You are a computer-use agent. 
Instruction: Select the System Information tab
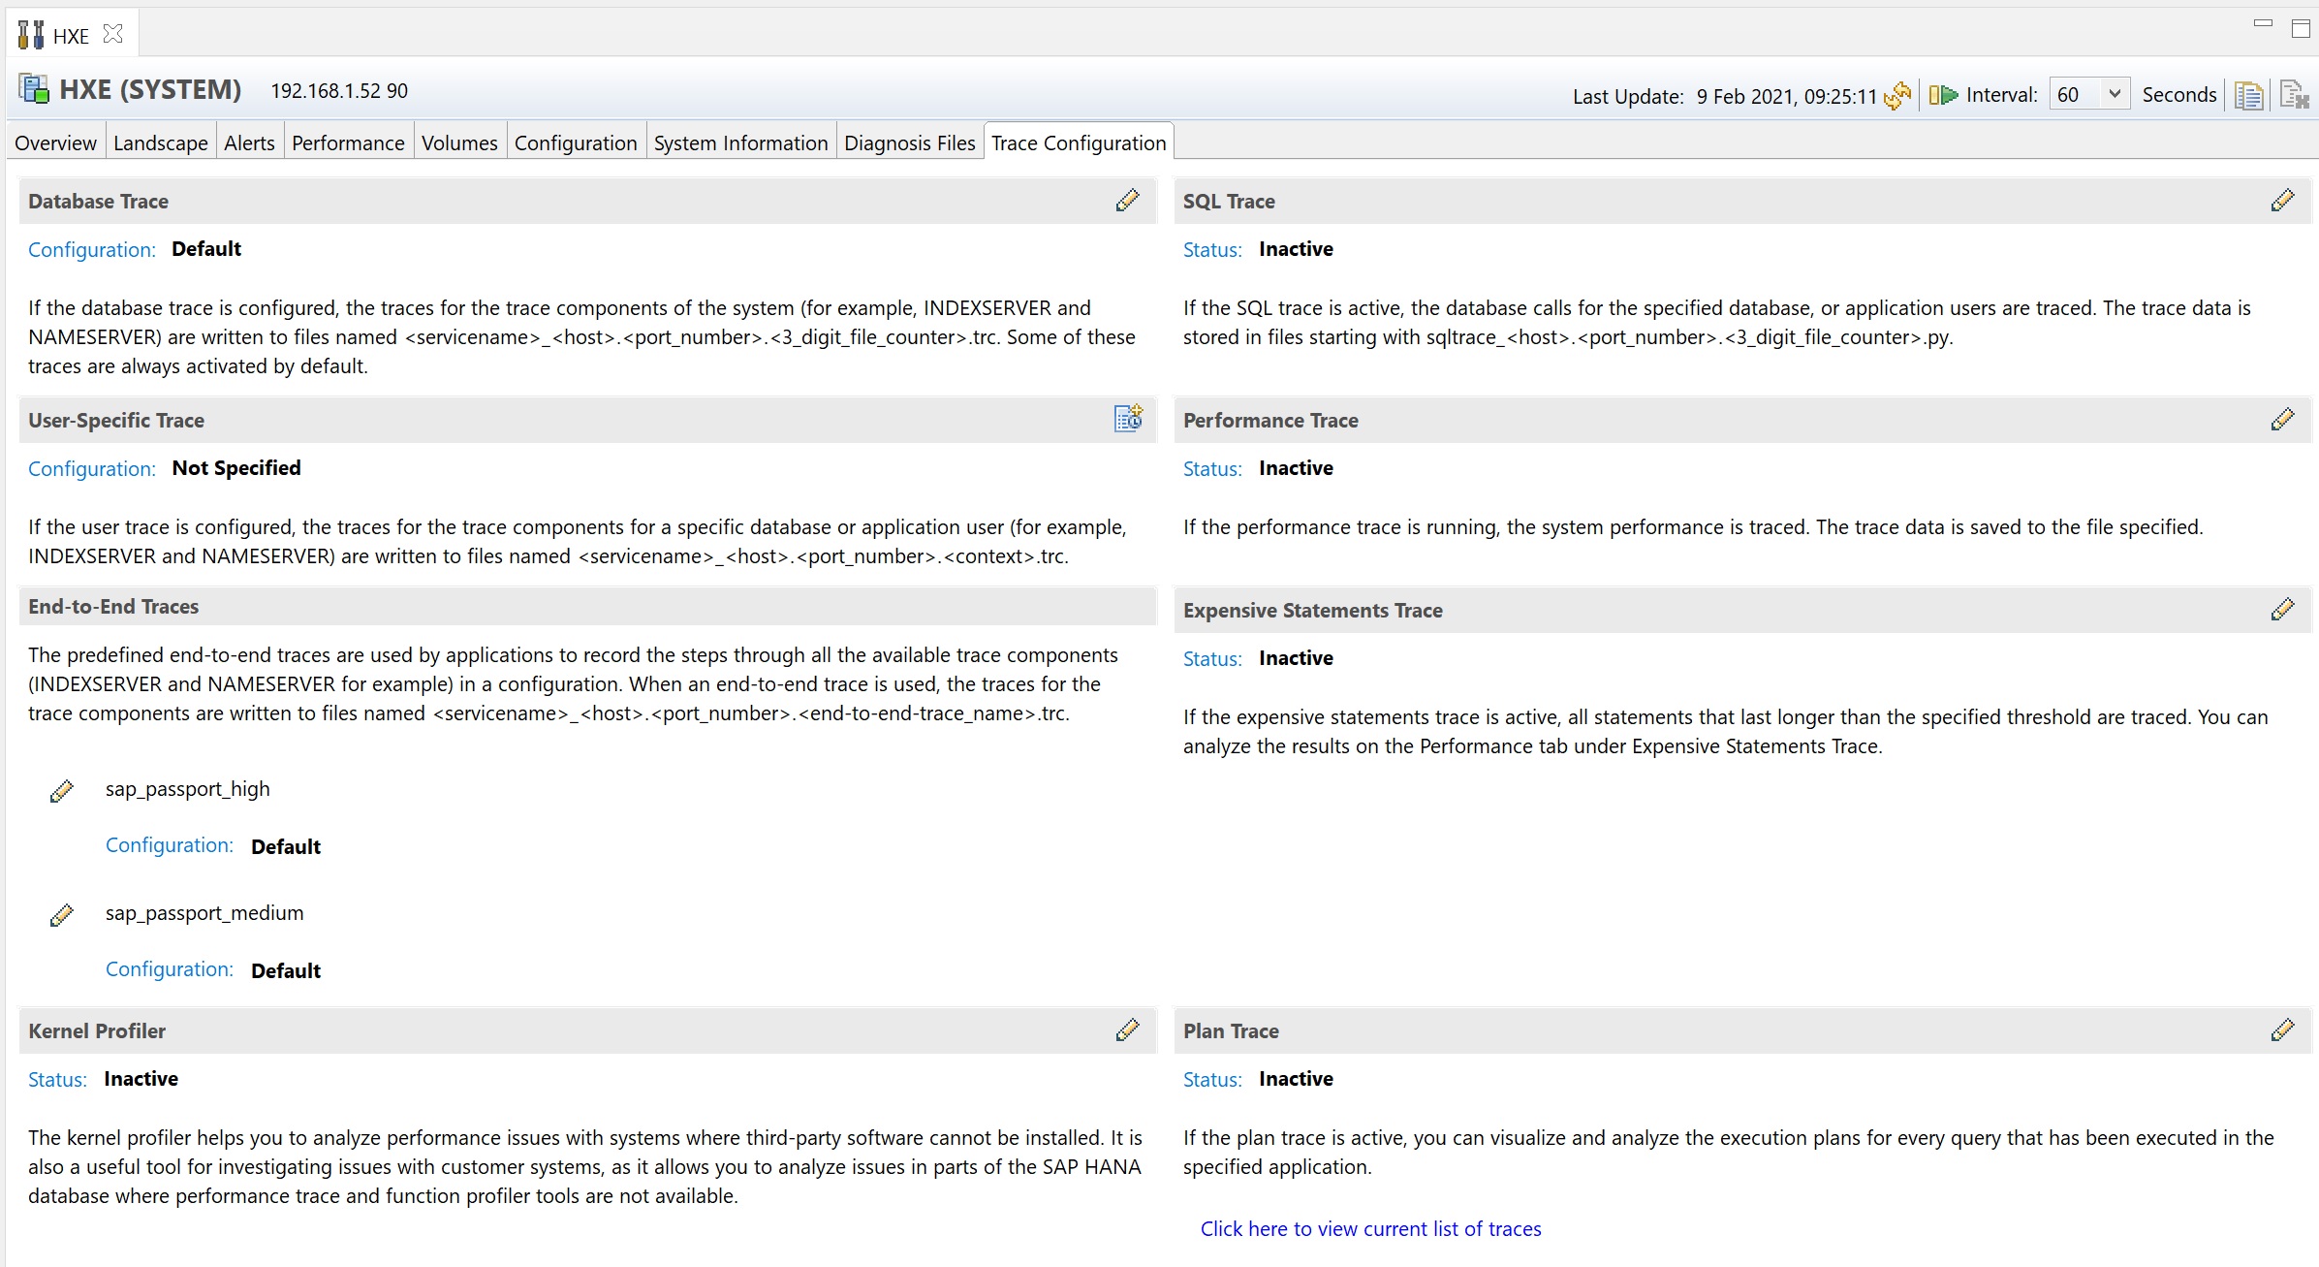pyautogui.click(x=740, y=143)
